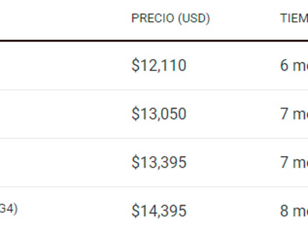The image size is (308, 231).
Task: Click the partially visible TIEM column header
Action: coord(294,18)
